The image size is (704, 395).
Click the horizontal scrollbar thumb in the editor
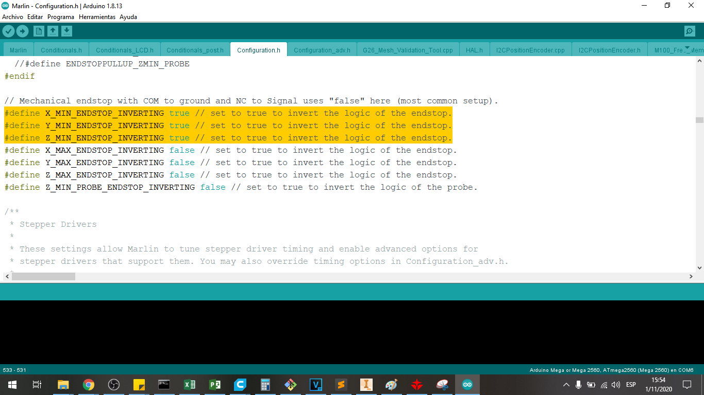[x=43, y=276]
